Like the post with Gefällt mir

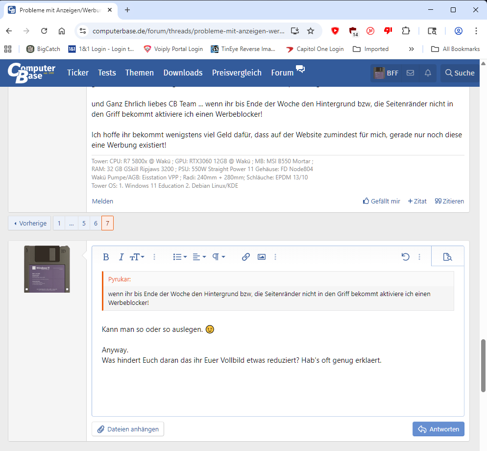[x=381, y=201]
